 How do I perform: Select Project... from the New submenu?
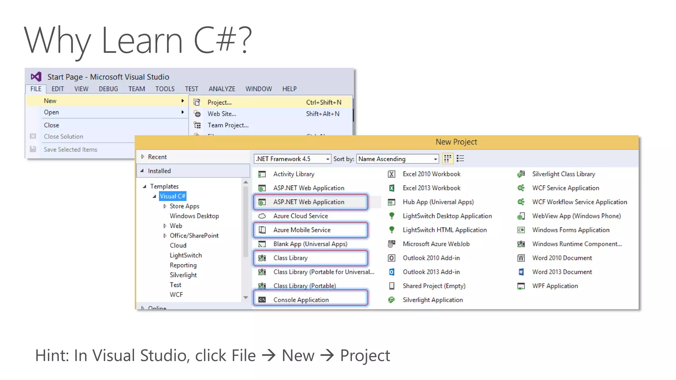[220, 102]
